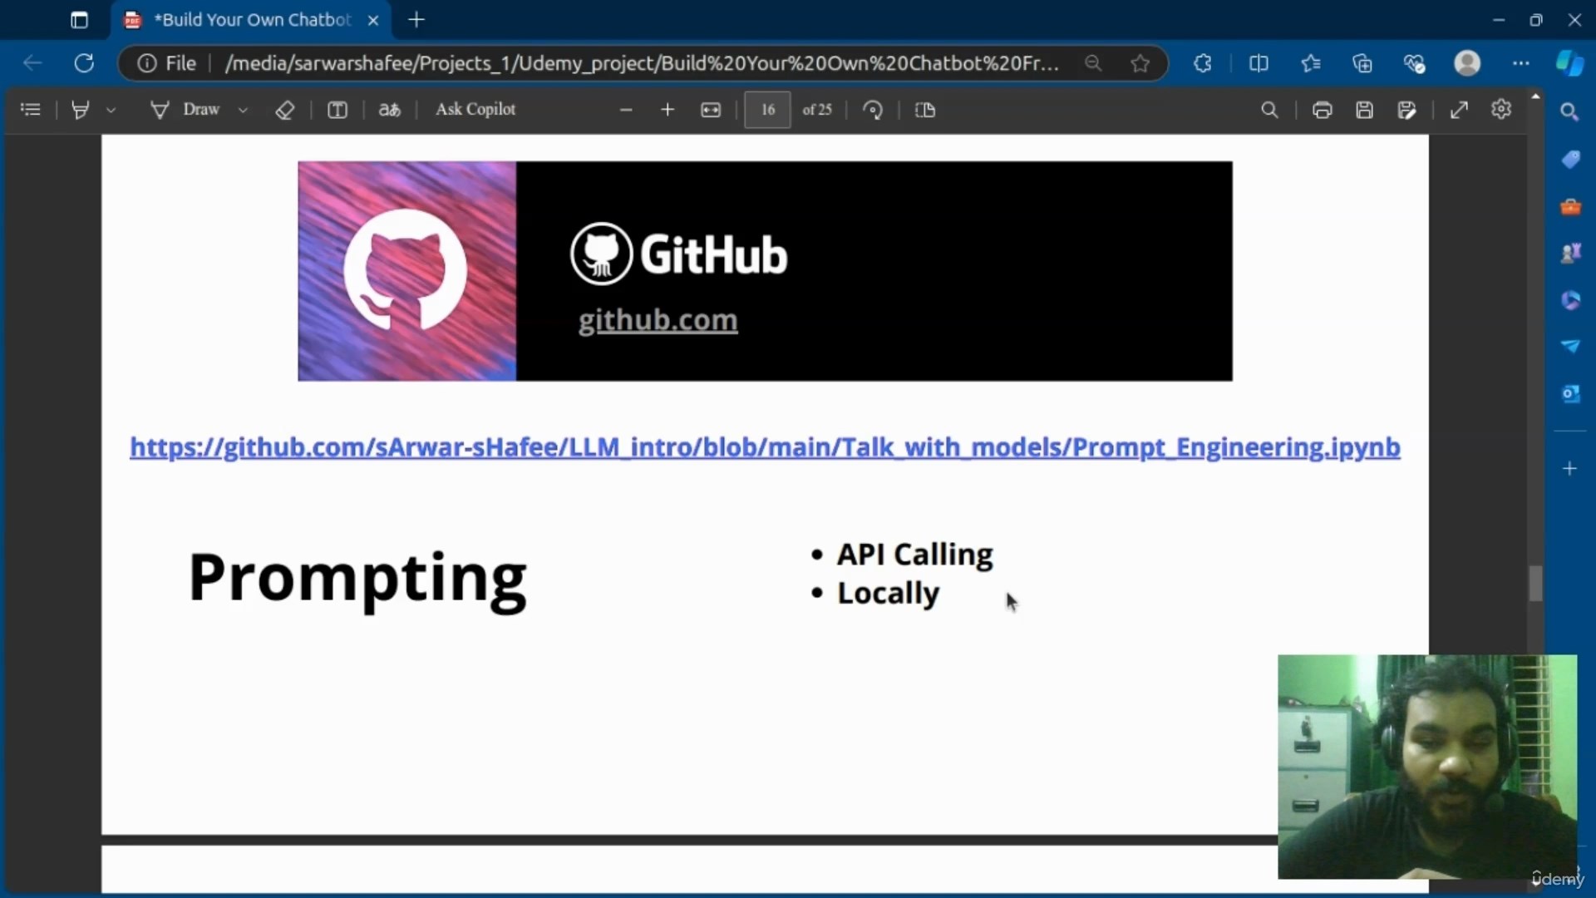This screenshot has height=898, width=1596.
Task: Select the Highlight tool
Action: pyautogui.click(x=81, y=110)
